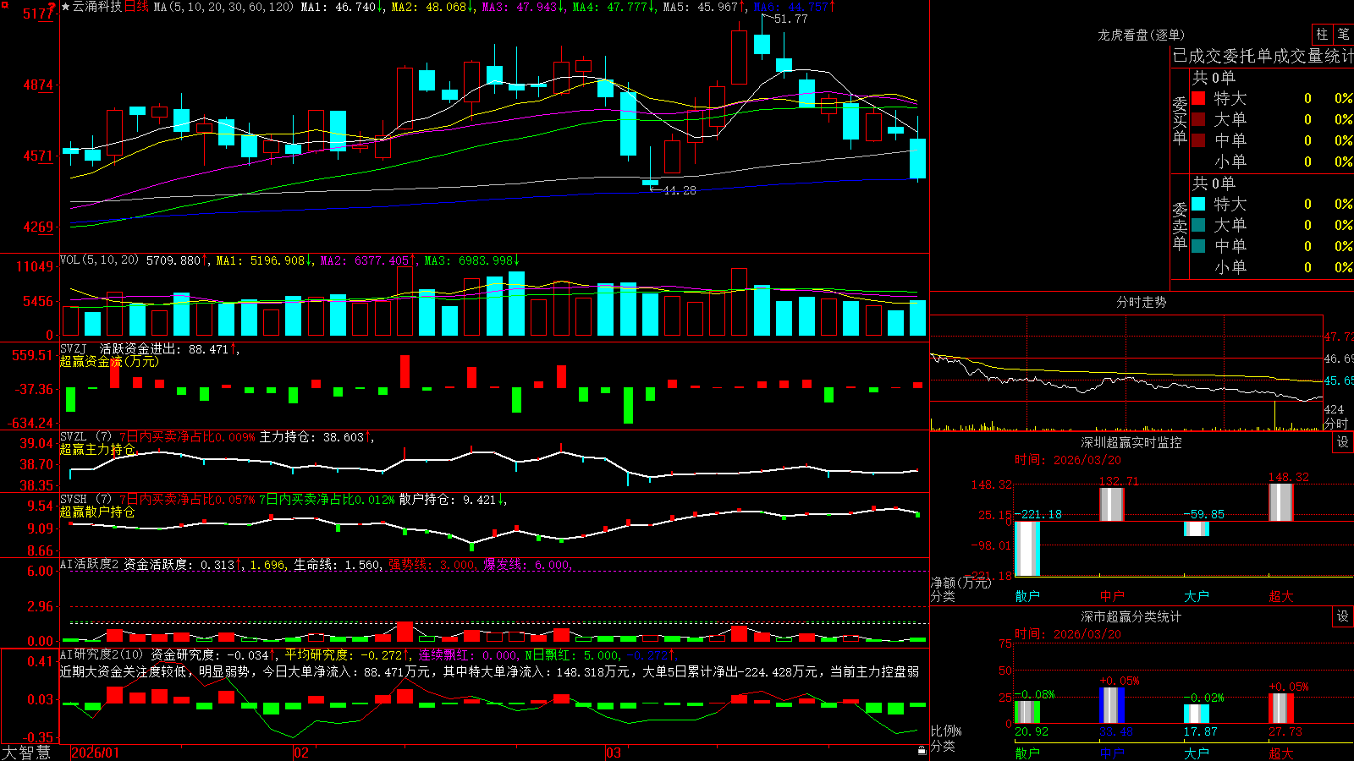Switch to 柱 bar view mode
The height and width of the screenshot is (761, 1354).
tap(1322, 35)
